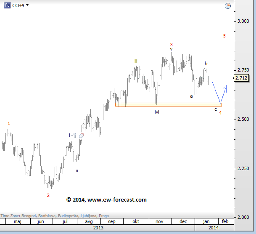Select the 2014 year segment on timeline
256x234 pixels.
coord(213,228)
